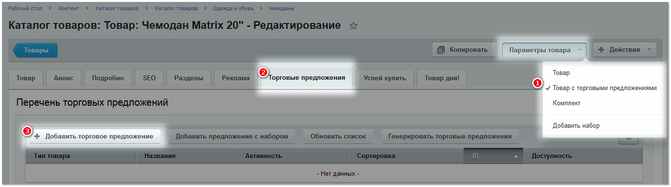Go back to Товары list
Image resolution: width=671 pixels, height=187 pixels.
35,50
